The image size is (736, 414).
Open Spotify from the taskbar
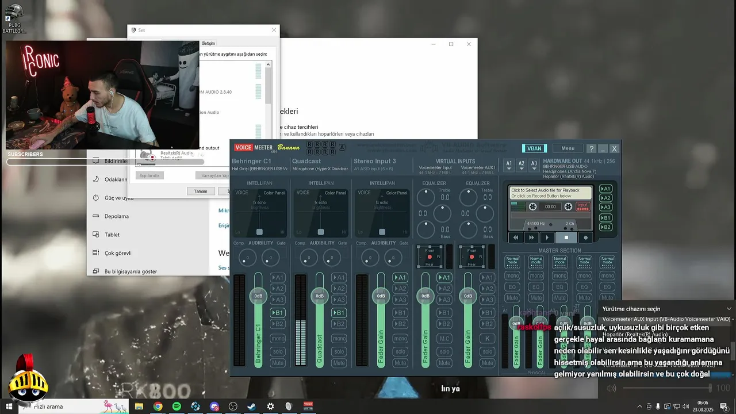click(x=177, y=407)
